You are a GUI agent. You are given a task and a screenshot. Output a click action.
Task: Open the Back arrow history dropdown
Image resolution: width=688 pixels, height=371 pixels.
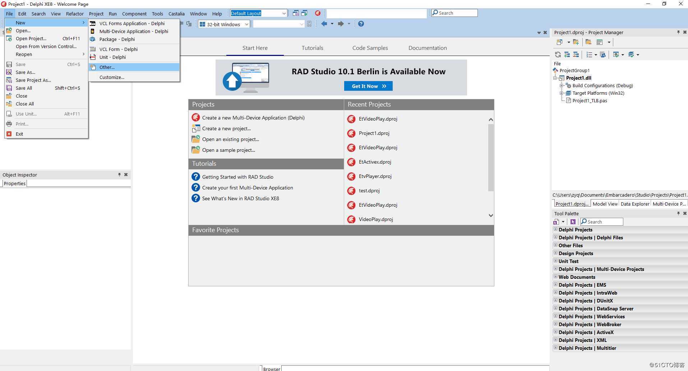[332, 24]
